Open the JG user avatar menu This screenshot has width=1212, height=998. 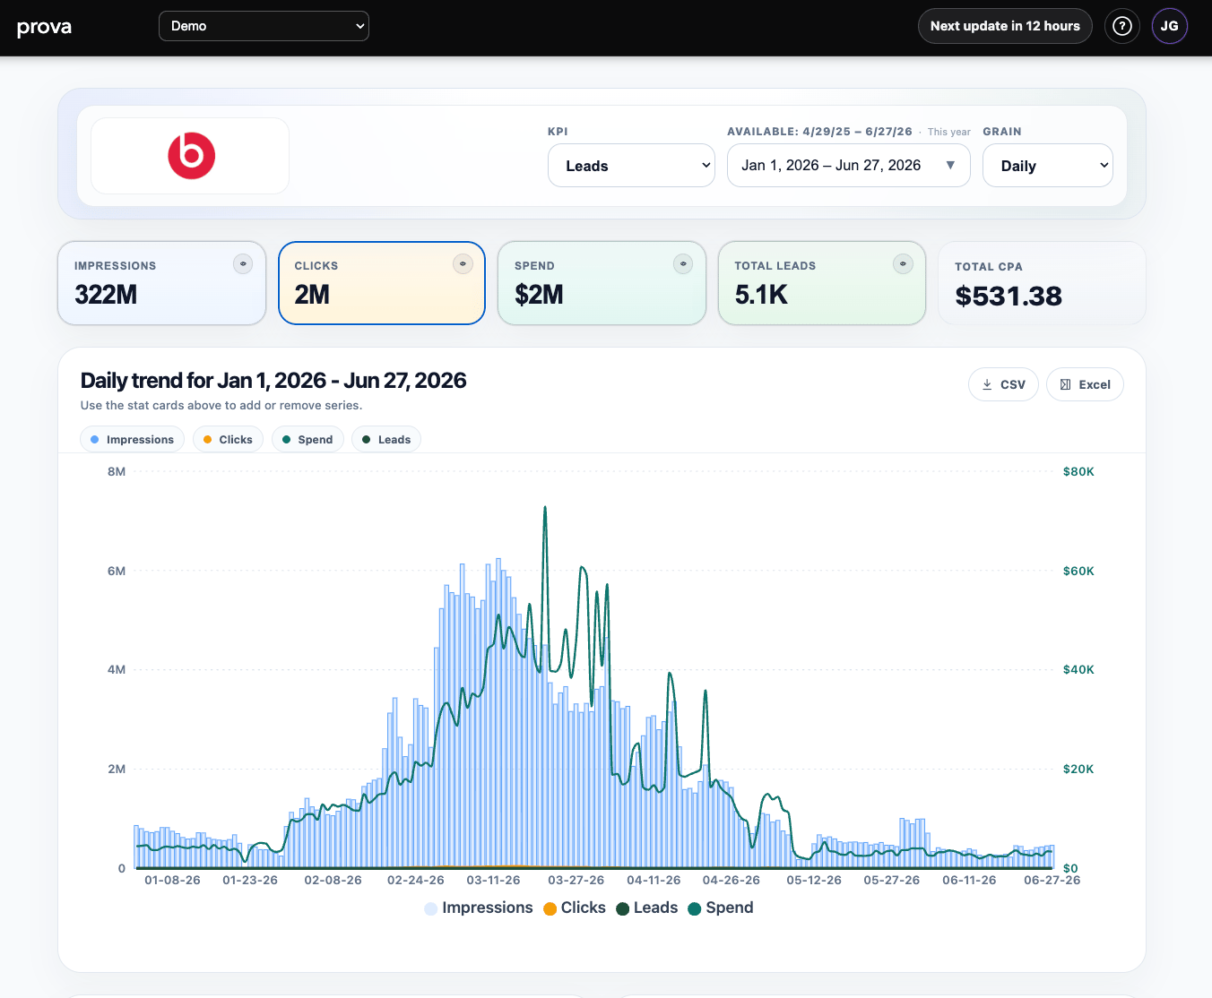click(x=1170, y=26)
